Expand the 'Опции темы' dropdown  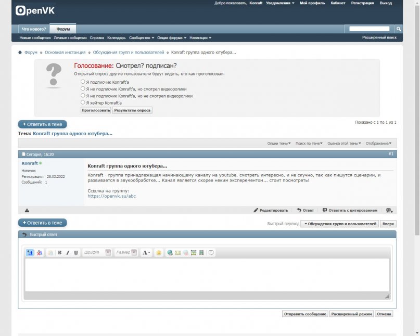point(279,143)
